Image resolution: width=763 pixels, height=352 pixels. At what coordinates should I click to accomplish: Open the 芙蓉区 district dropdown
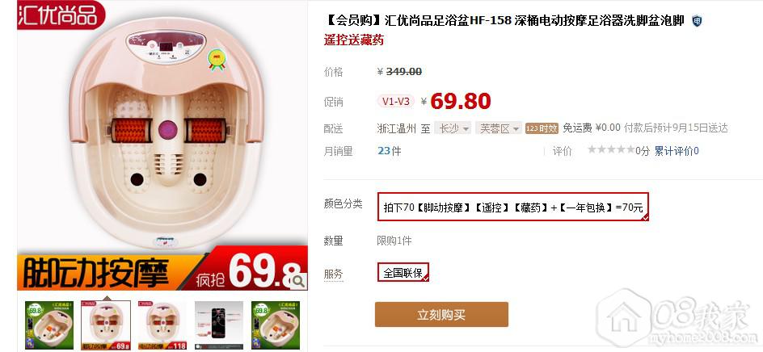pos(499,128)
